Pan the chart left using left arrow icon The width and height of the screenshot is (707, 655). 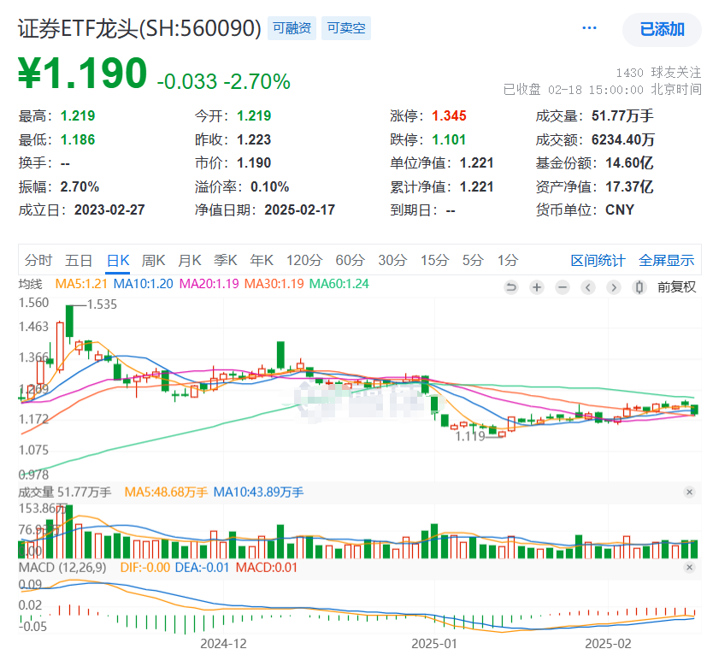(587, 287)
